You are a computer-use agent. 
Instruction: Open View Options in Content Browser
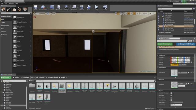click(150, 108)
